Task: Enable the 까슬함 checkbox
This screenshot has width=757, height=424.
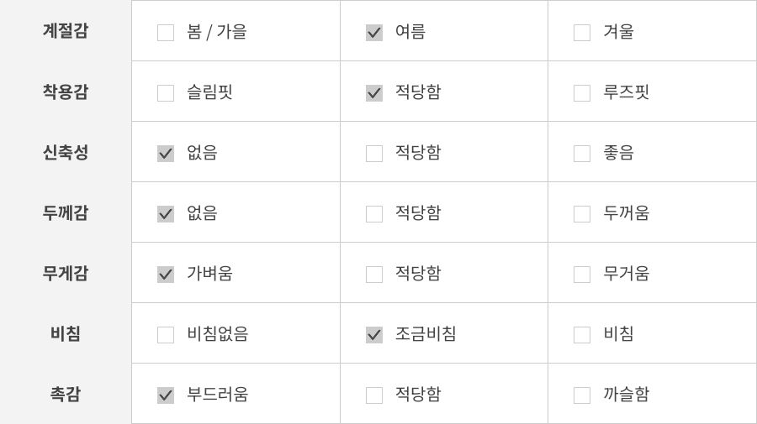Action: (x=582, y=395)
